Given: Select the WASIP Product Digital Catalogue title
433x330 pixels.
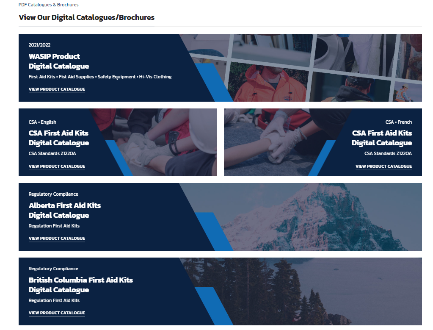Looking at the screenshot, I should pos(59,61).
